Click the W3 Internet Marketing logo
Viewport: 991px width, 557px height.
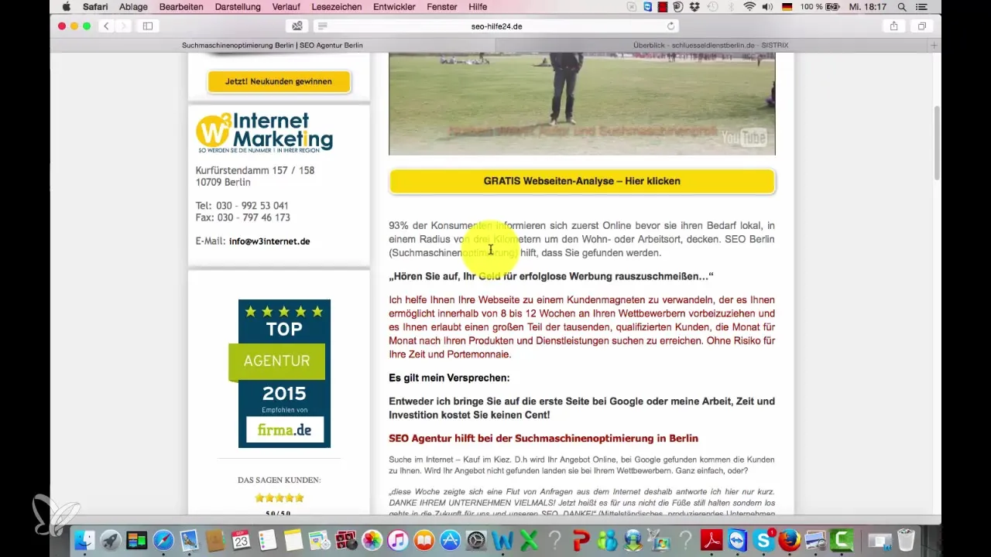click(264, 132)
